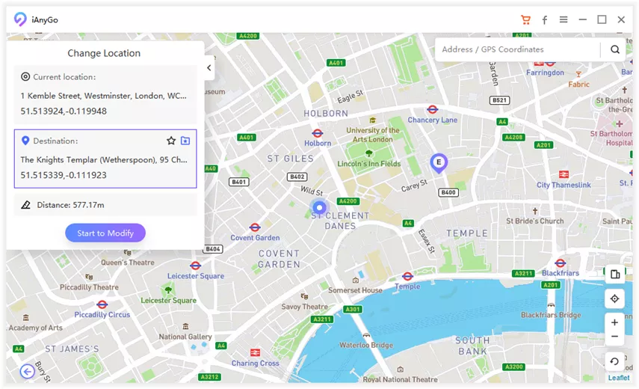
Task: Focus the Address / GPS Coordinates field
Action: (517, 49)
